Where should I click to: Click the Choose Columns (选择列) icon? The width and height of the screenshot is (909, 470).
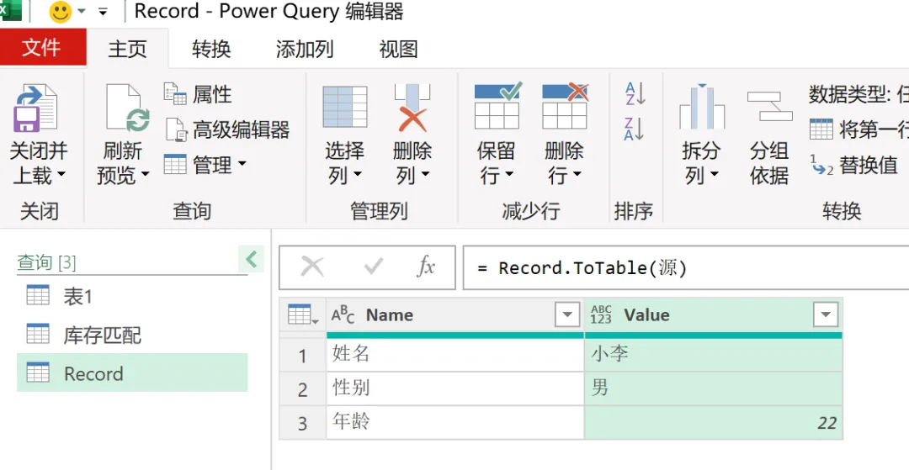pos(345,107)
